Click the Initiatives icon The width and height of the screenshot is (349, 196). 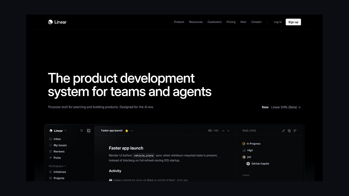click(51, 172)
